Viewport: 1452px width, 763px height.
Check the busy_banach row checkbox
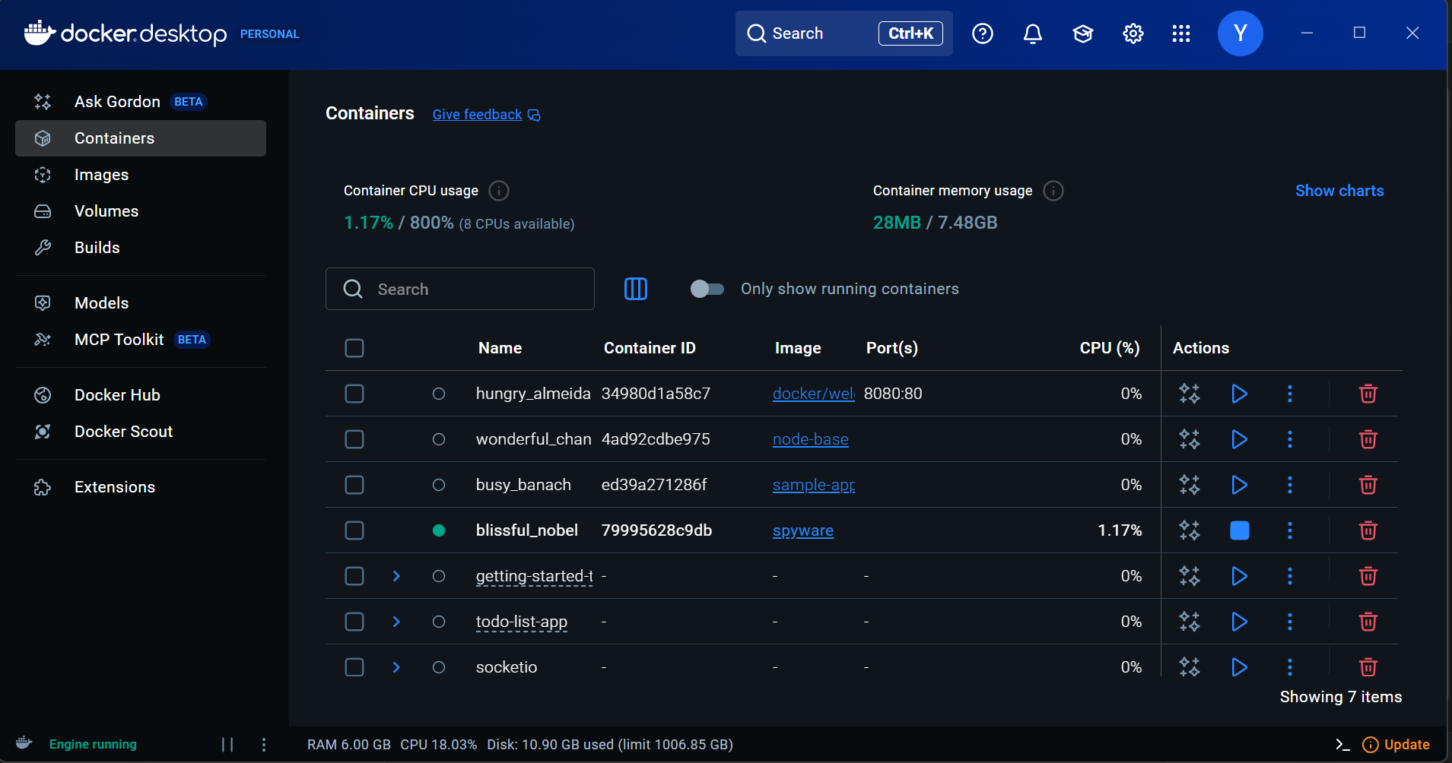[x=354, y=485]
